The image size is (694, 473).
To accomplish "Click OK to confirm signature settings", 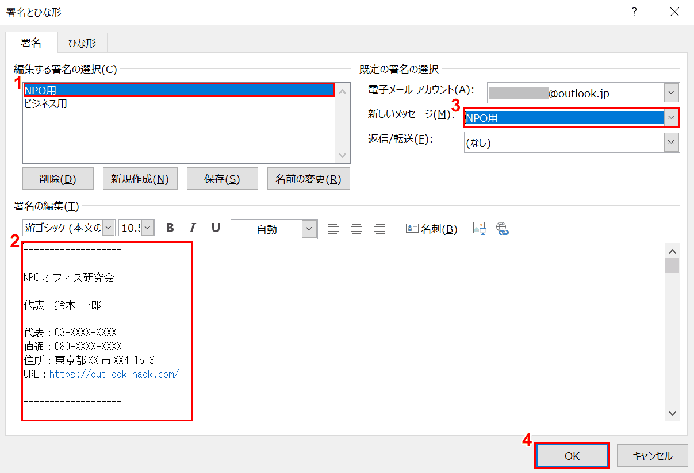I will (x=572, y=456).
